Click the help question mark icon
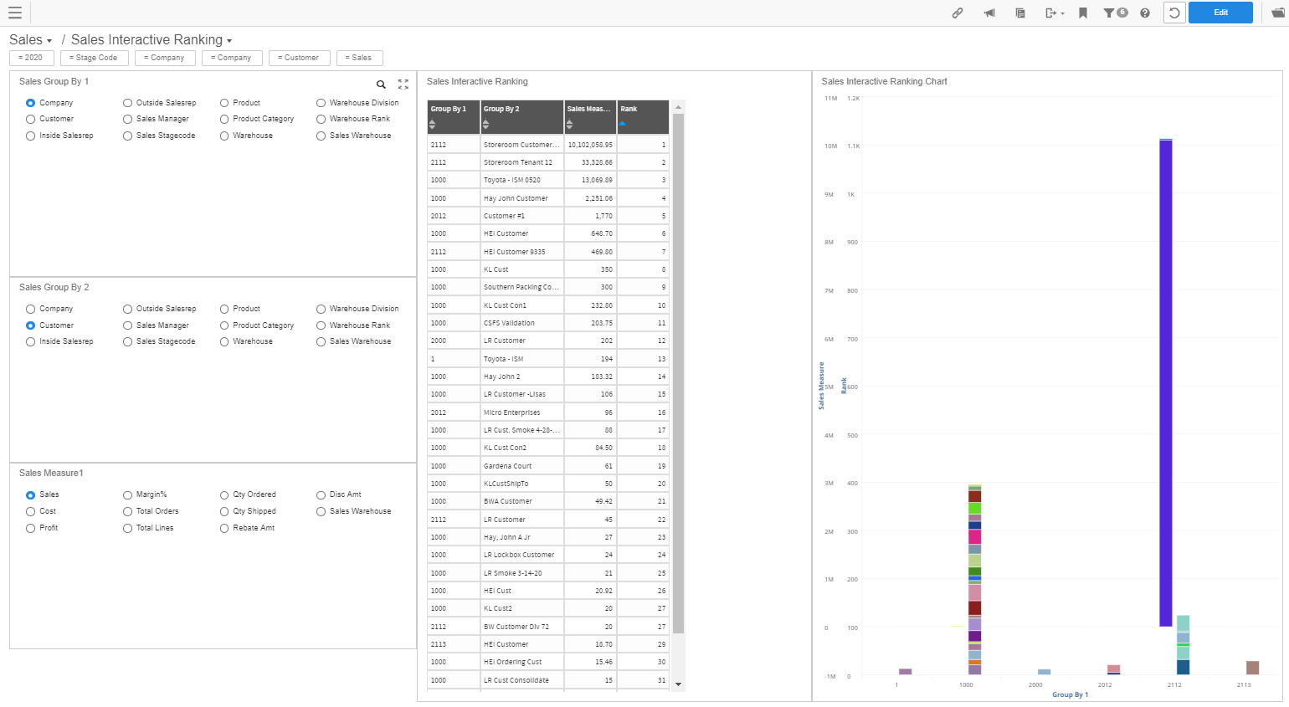 [1144, 13]
